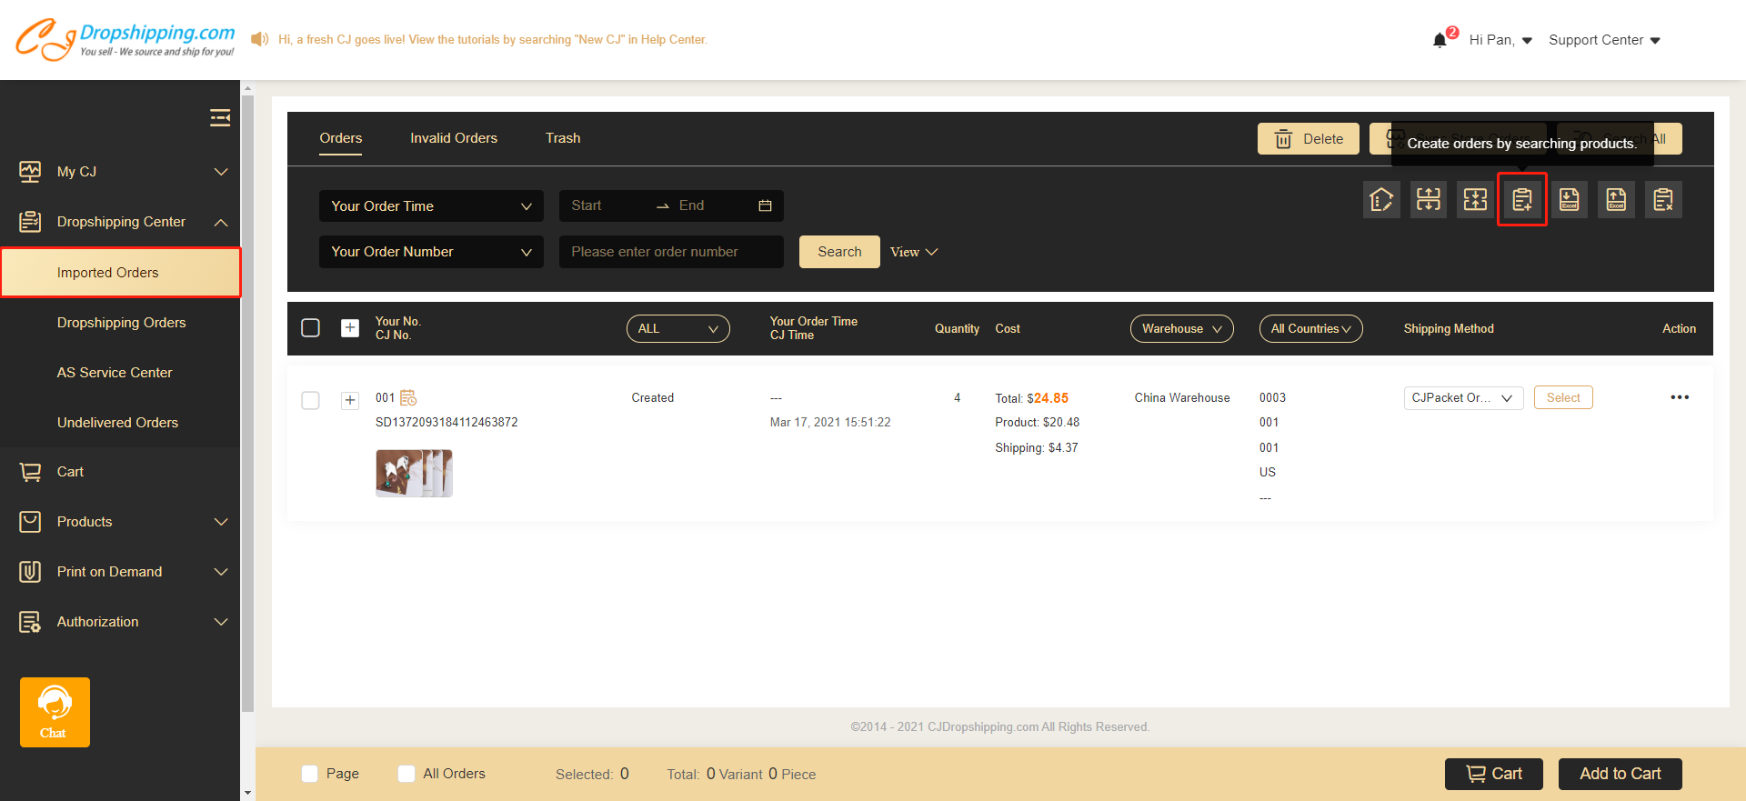Tick the All Orders checkbox
The image size is (1746, 801).
click(x=406, y=774)
